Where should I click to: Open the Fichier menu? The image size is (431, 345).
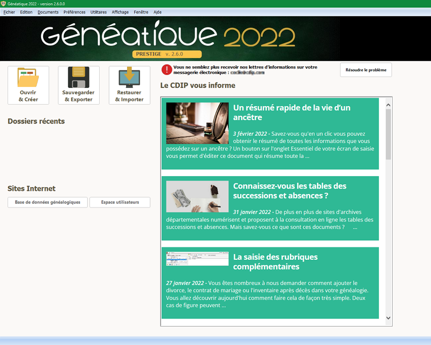tap(9, 12)
